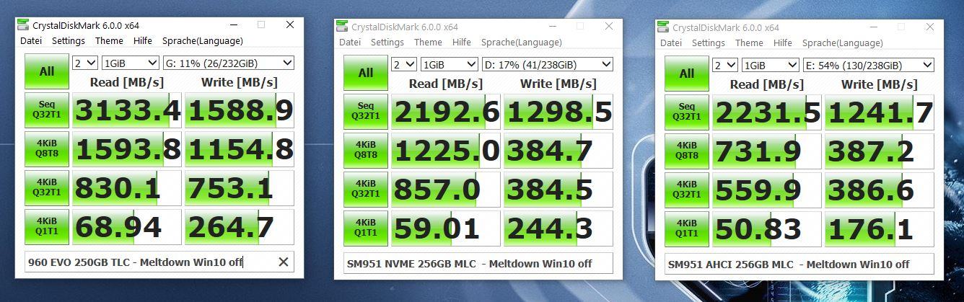Open drive selector showing G: 11% (26/232GiB)
964x302 pixels.
point(228,63)
